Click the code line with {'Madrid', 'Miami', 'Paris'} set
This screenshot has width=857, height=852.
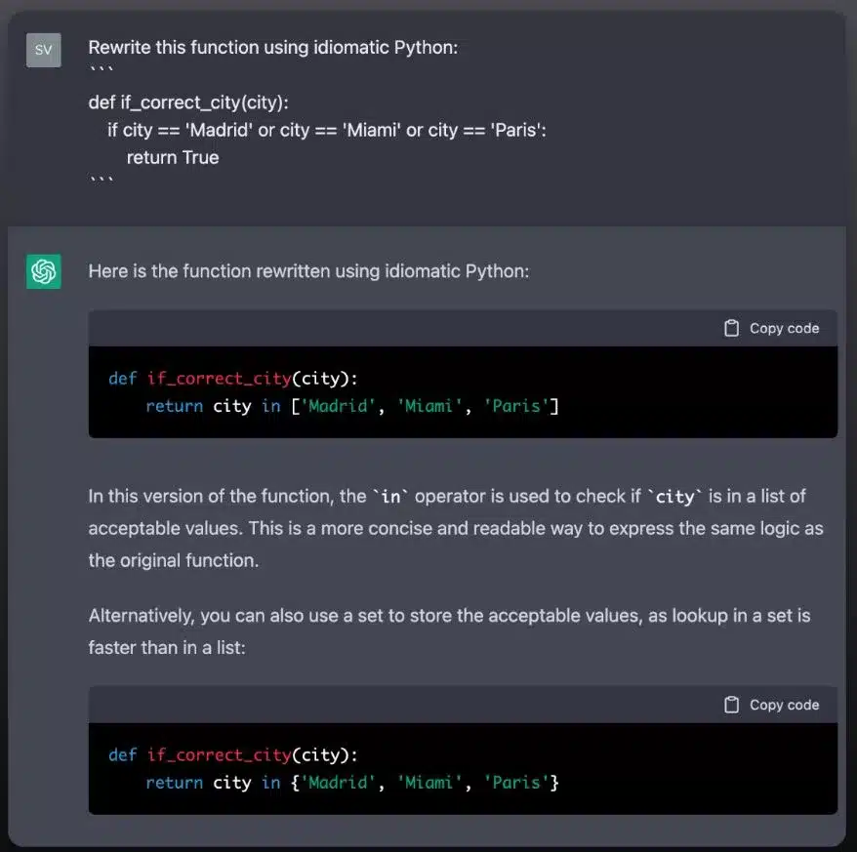(352, 783)
